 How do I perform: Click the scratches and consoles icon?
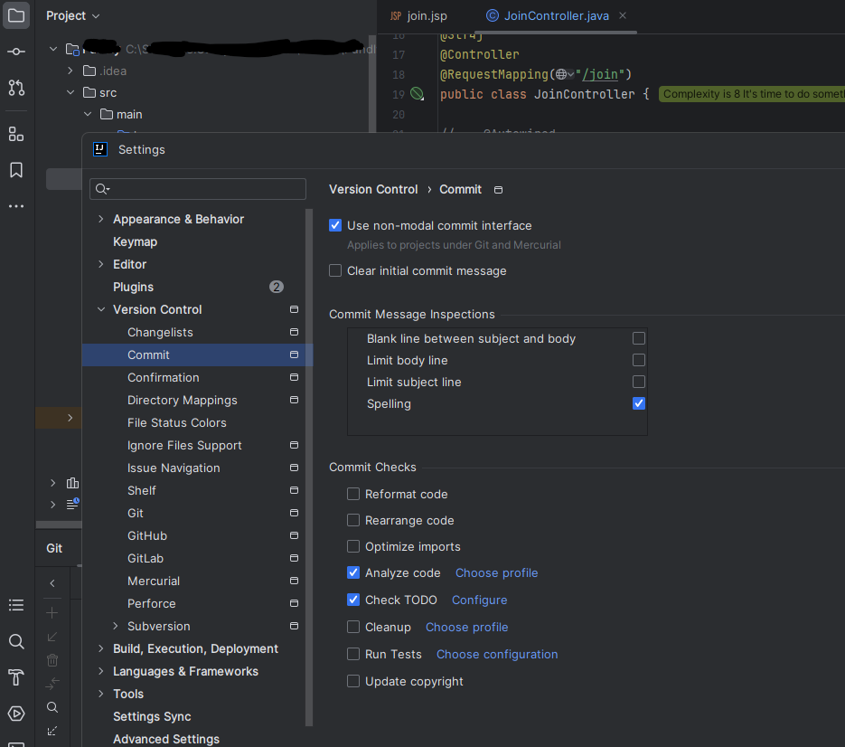tap(72, 505)
